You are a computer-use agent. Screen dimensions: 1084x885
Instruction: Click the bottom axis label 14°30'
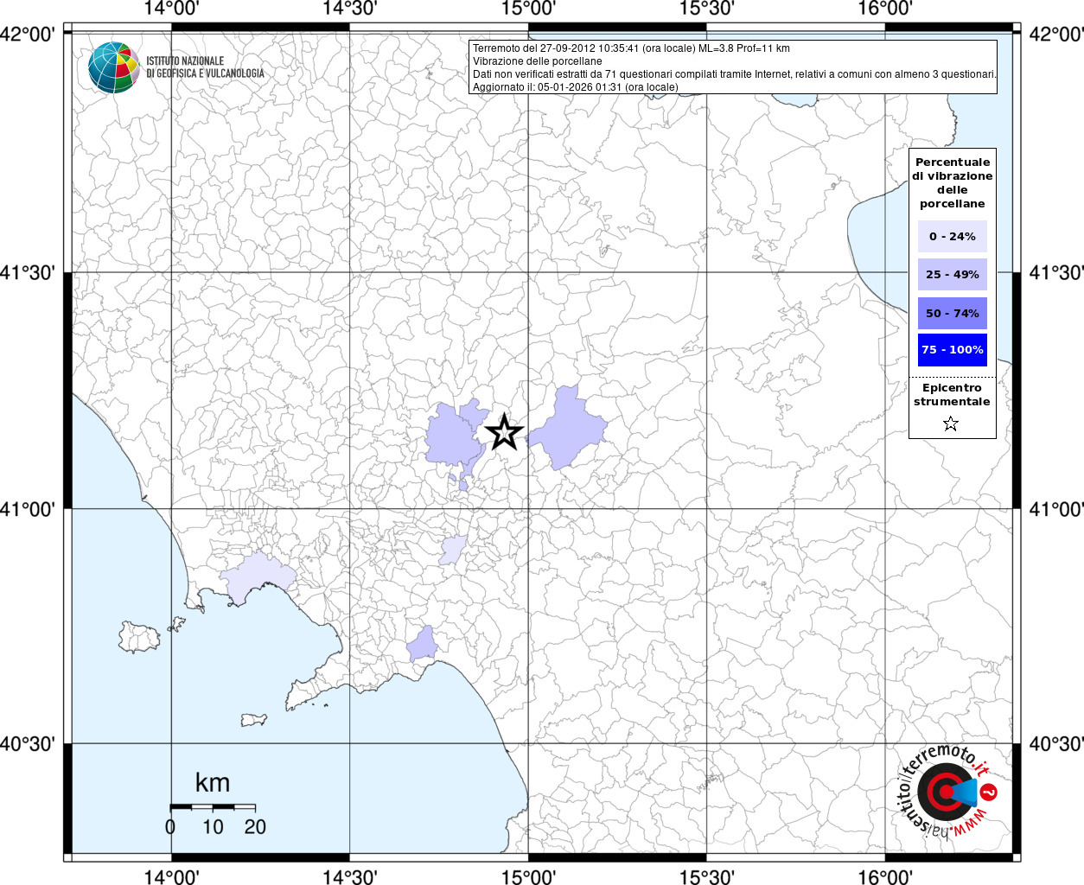349,877
